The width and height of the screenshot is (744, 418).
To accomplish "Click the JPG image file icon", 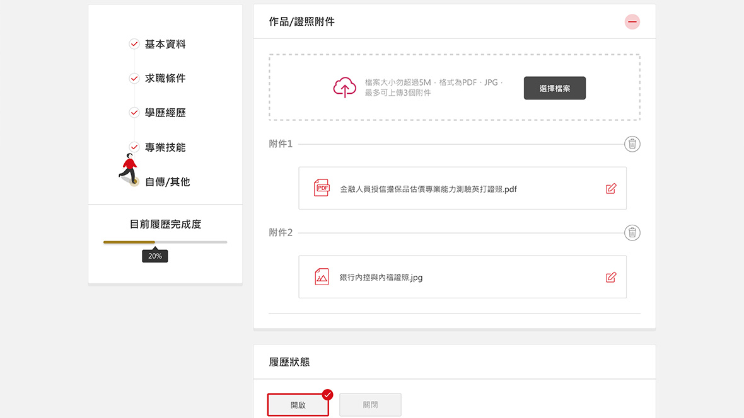I will tap(322, 277).
